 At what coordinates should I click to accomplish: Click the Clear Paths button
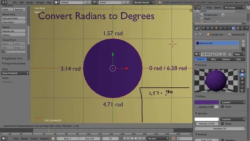13,22
